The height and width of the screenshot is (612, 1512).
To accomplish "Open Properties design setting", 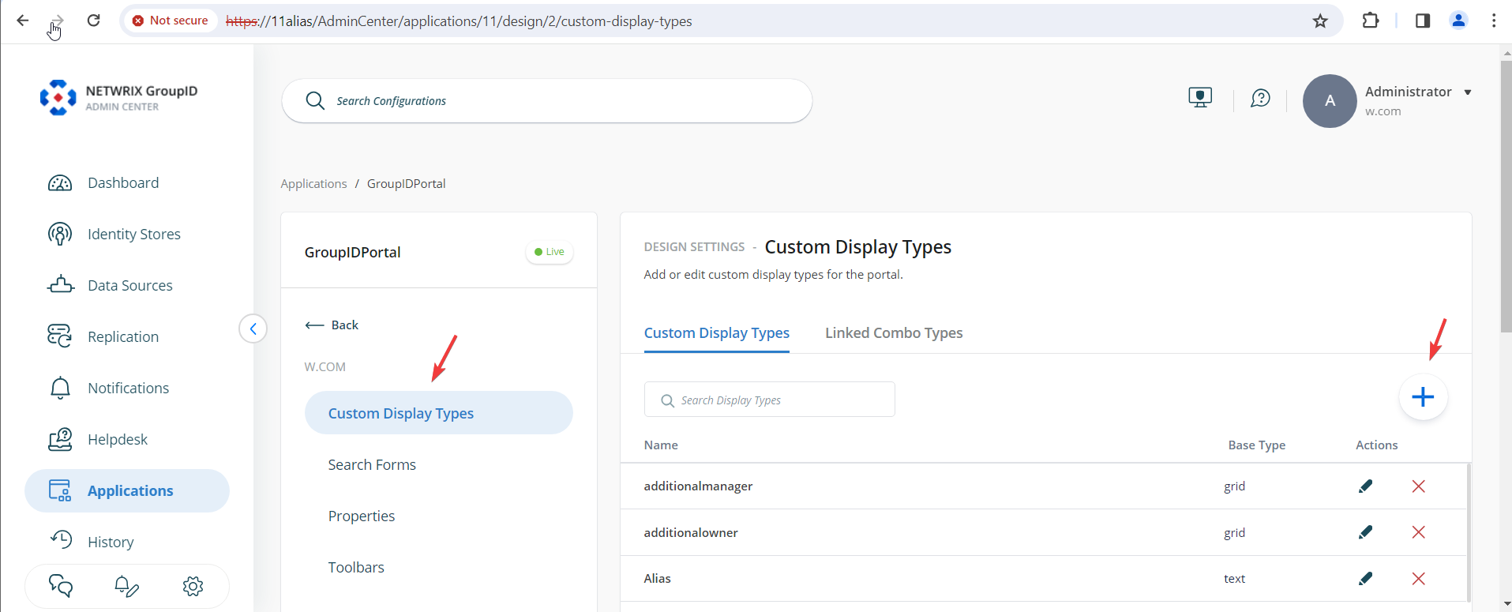I will (361, 516).
